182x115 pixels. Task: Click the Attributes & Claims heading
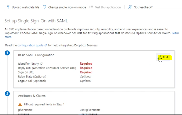click(32, 96)
